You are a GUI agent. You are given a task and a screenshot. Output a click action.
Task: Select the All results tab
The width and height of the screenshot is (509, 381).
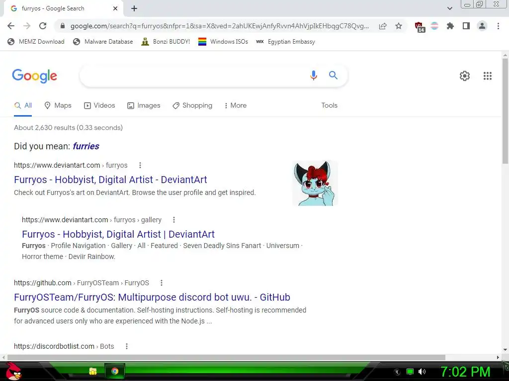[23, 105]
